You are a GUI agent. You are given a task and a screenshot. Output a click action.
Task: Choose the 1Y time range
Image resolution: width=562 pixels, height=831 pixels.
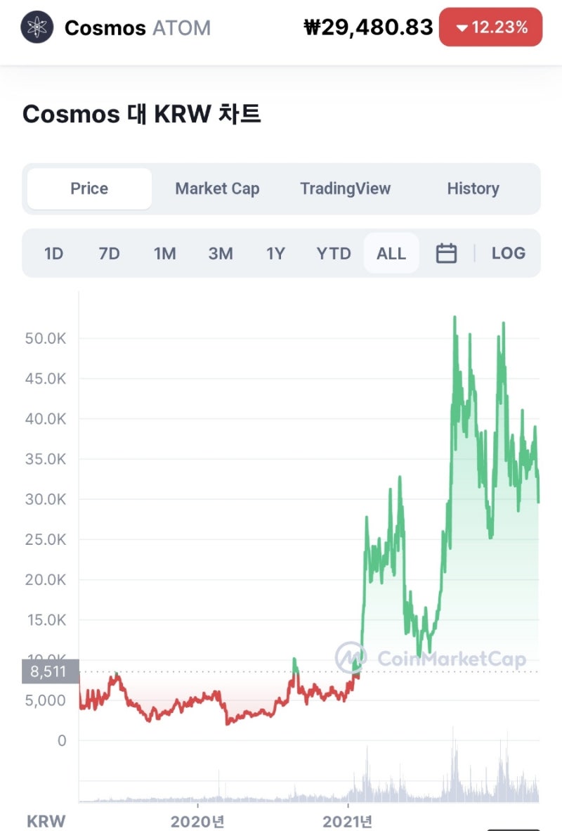pos(275,253)
